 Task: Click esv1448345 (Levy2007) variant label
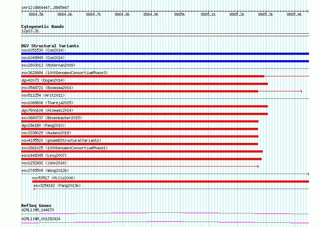(44, 155)
